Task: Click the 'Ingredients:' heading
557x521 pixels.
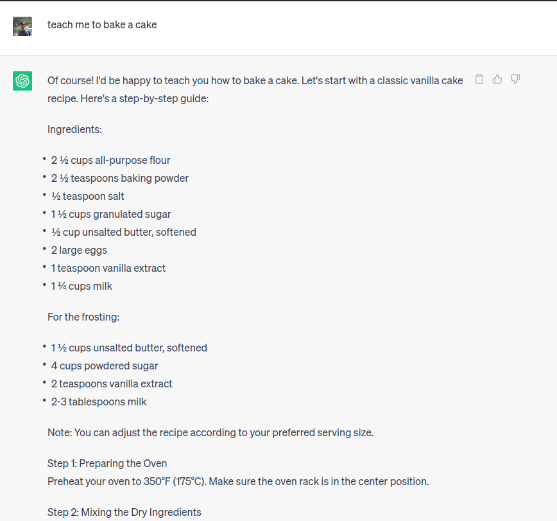Action: click(x=74, y=130)
